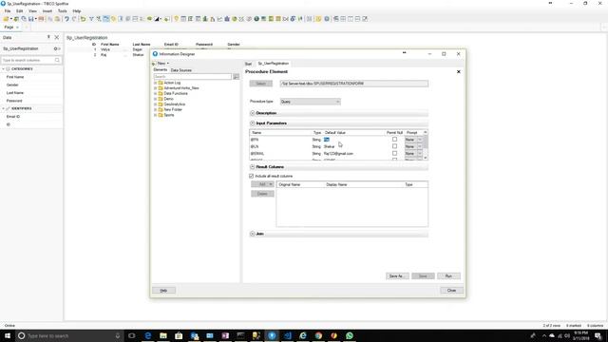Switch to Data Sources tab

pyautogui.click(x=181, y=70)
